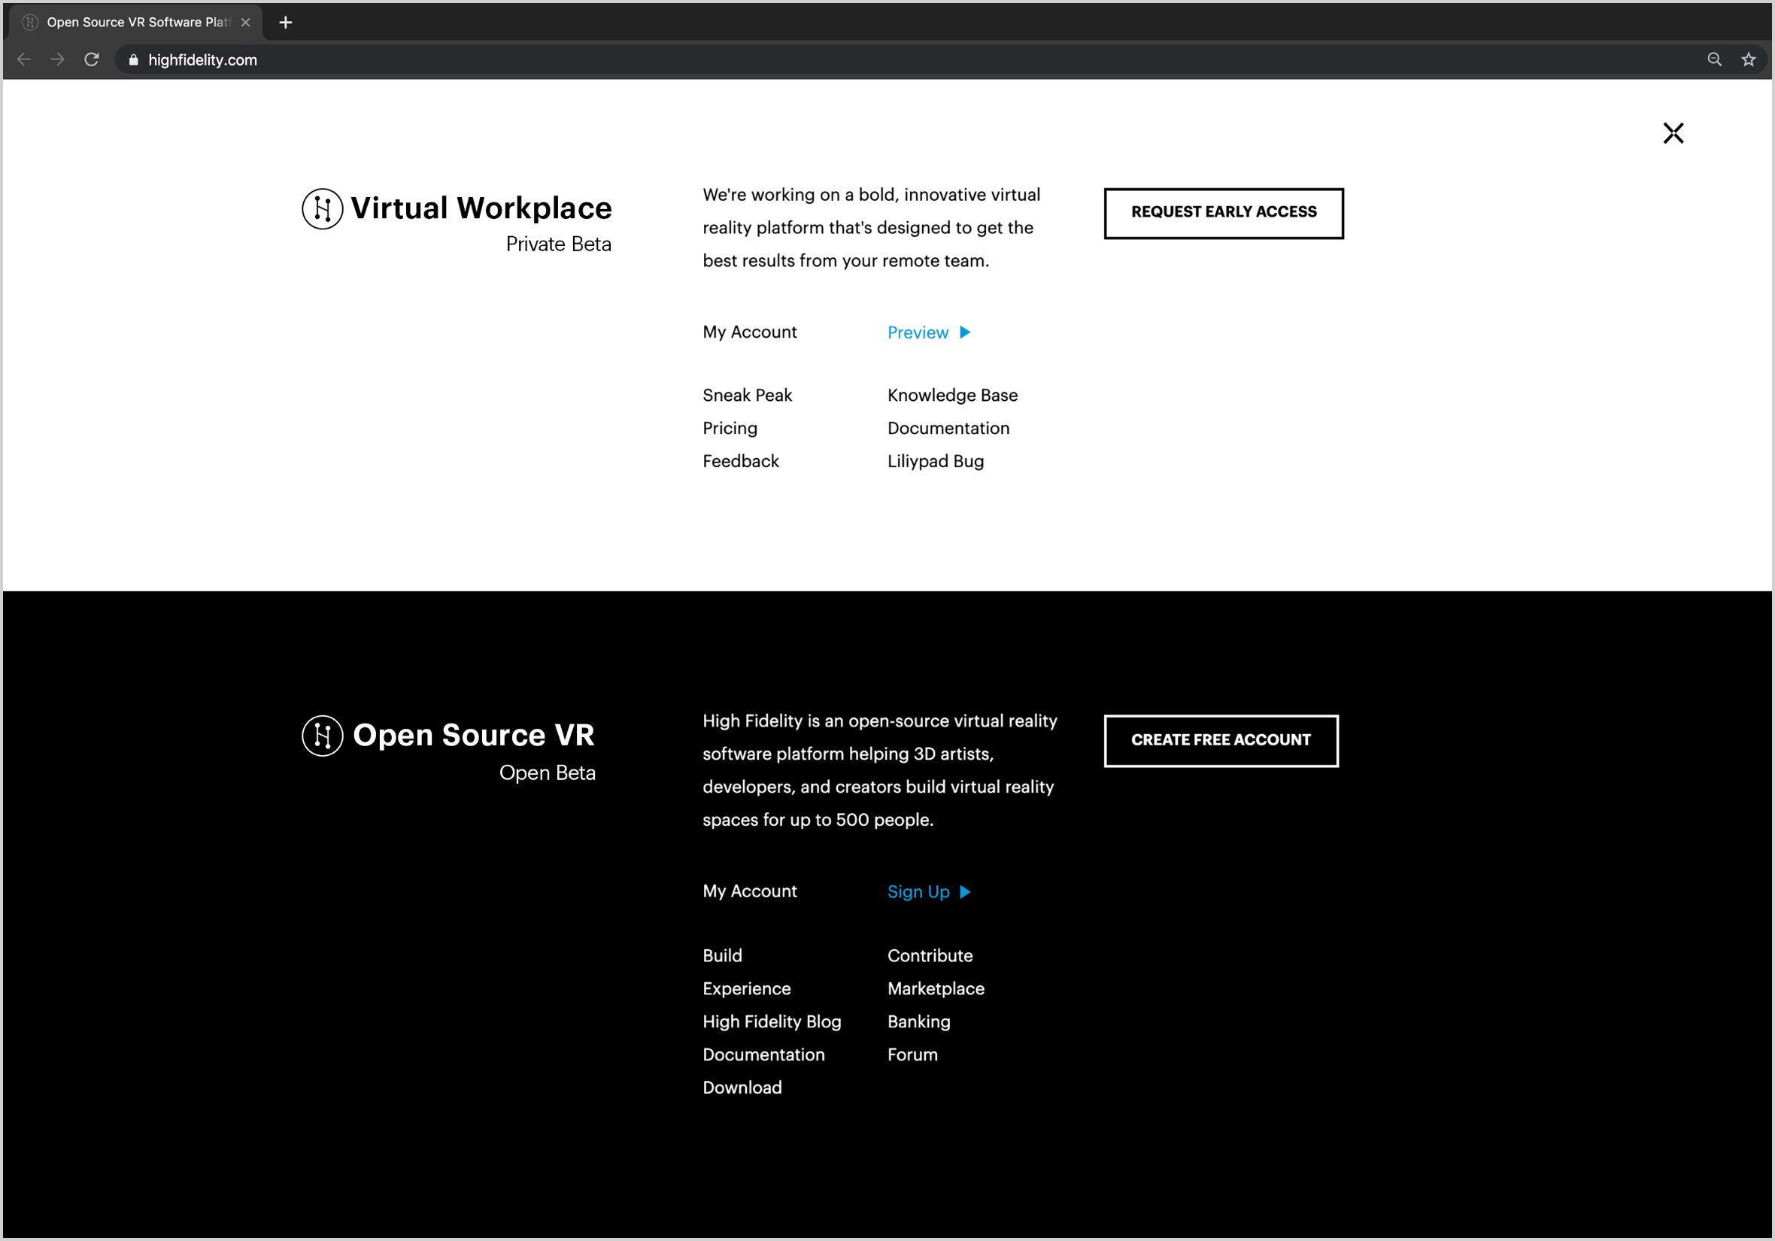The height and width of the screenshot is (1241, 1775).
Task: Open the Preview link
Action: click(x=918, y=332)
